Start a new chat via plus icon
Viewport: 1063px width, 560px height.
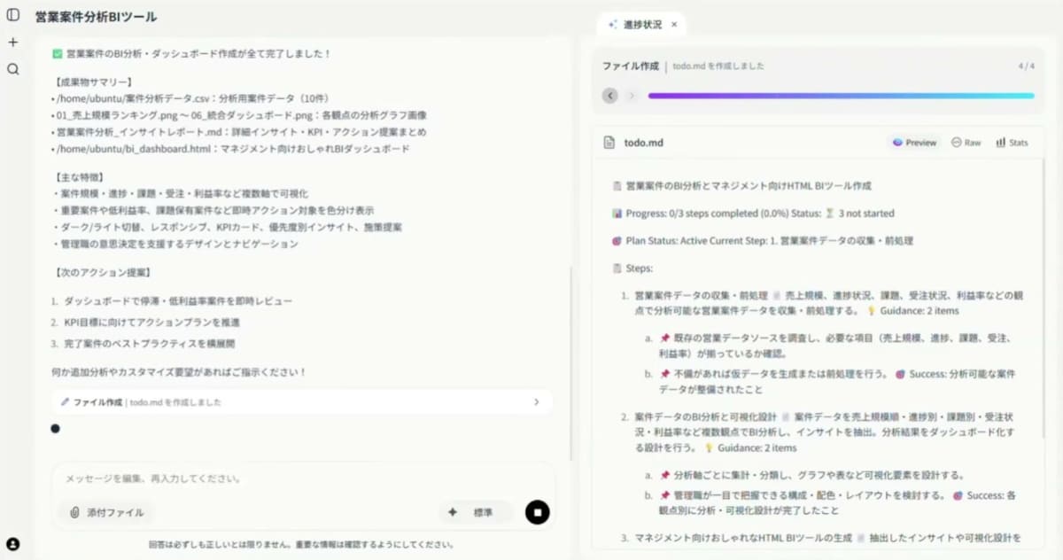(x=12, y=41)
